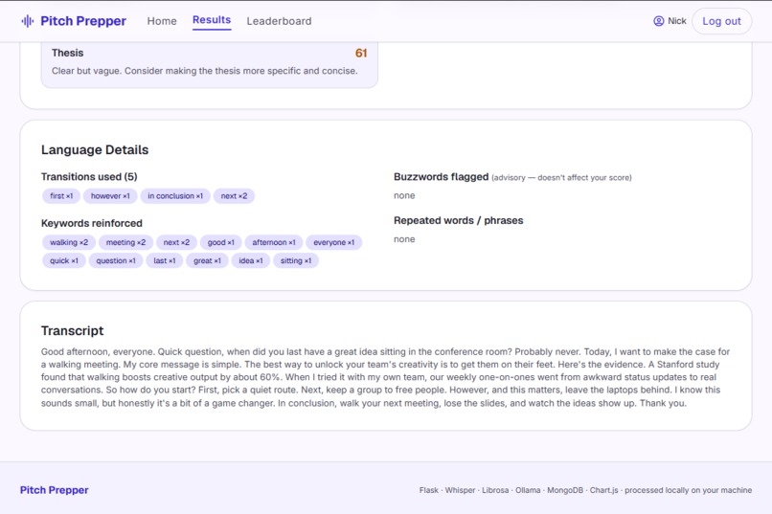Viewport: 772px width, 514px height.
Task: Select the 'quick ×1' keyword chip
Action: [64, 260]
